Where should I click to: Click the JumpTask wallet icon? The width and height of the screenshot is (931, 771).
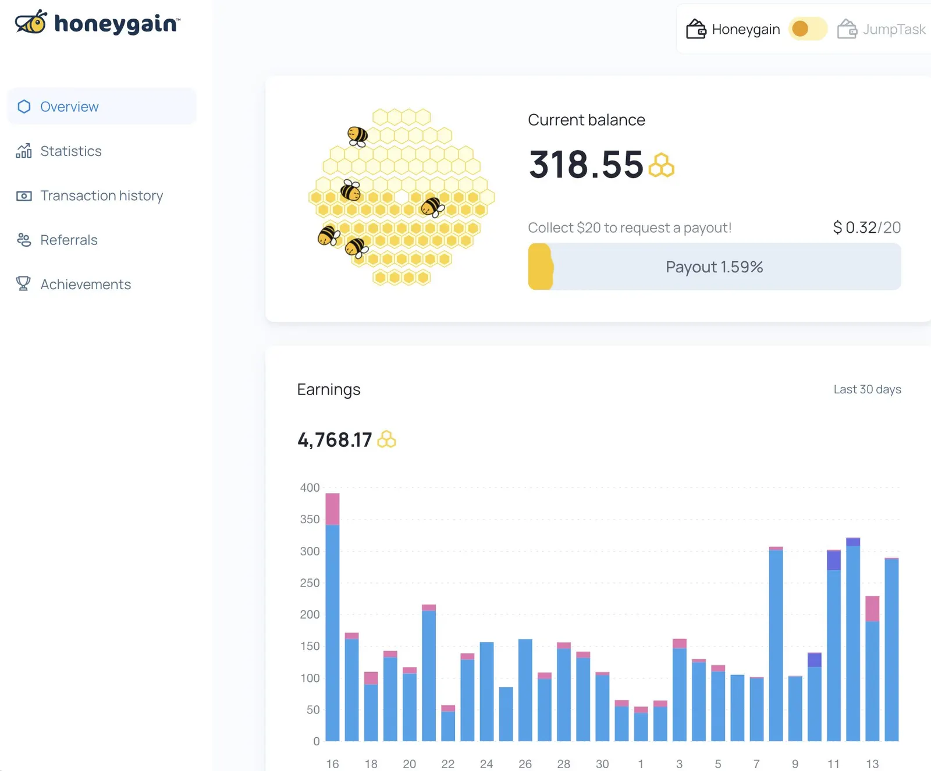click(847, 29)
